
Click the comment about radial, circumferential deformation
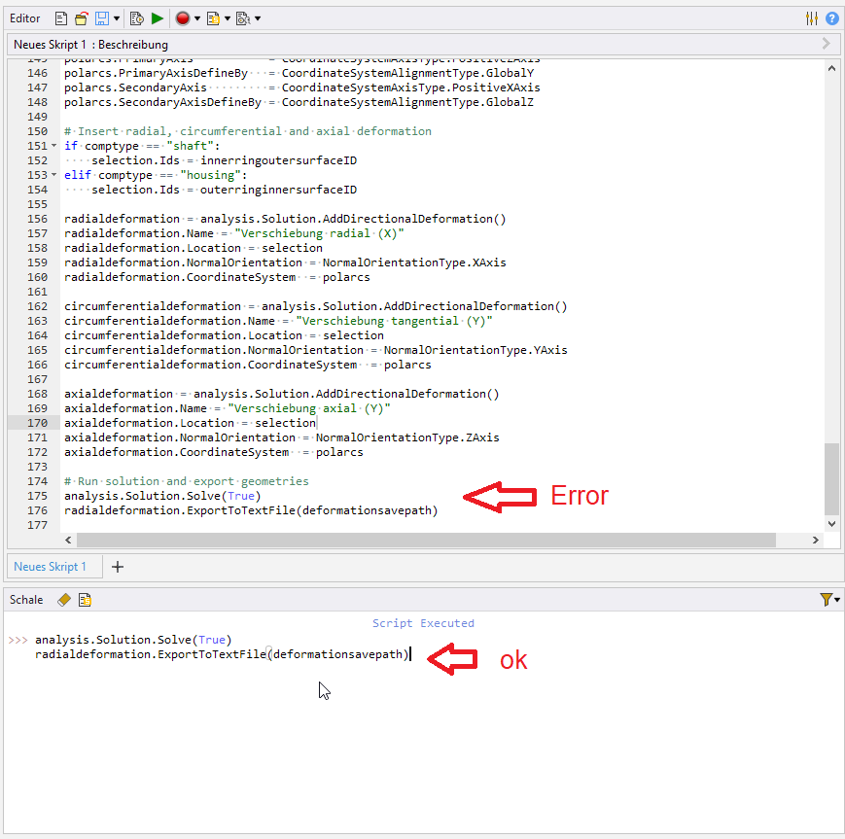pyautogui.click(x=248, y=131)
